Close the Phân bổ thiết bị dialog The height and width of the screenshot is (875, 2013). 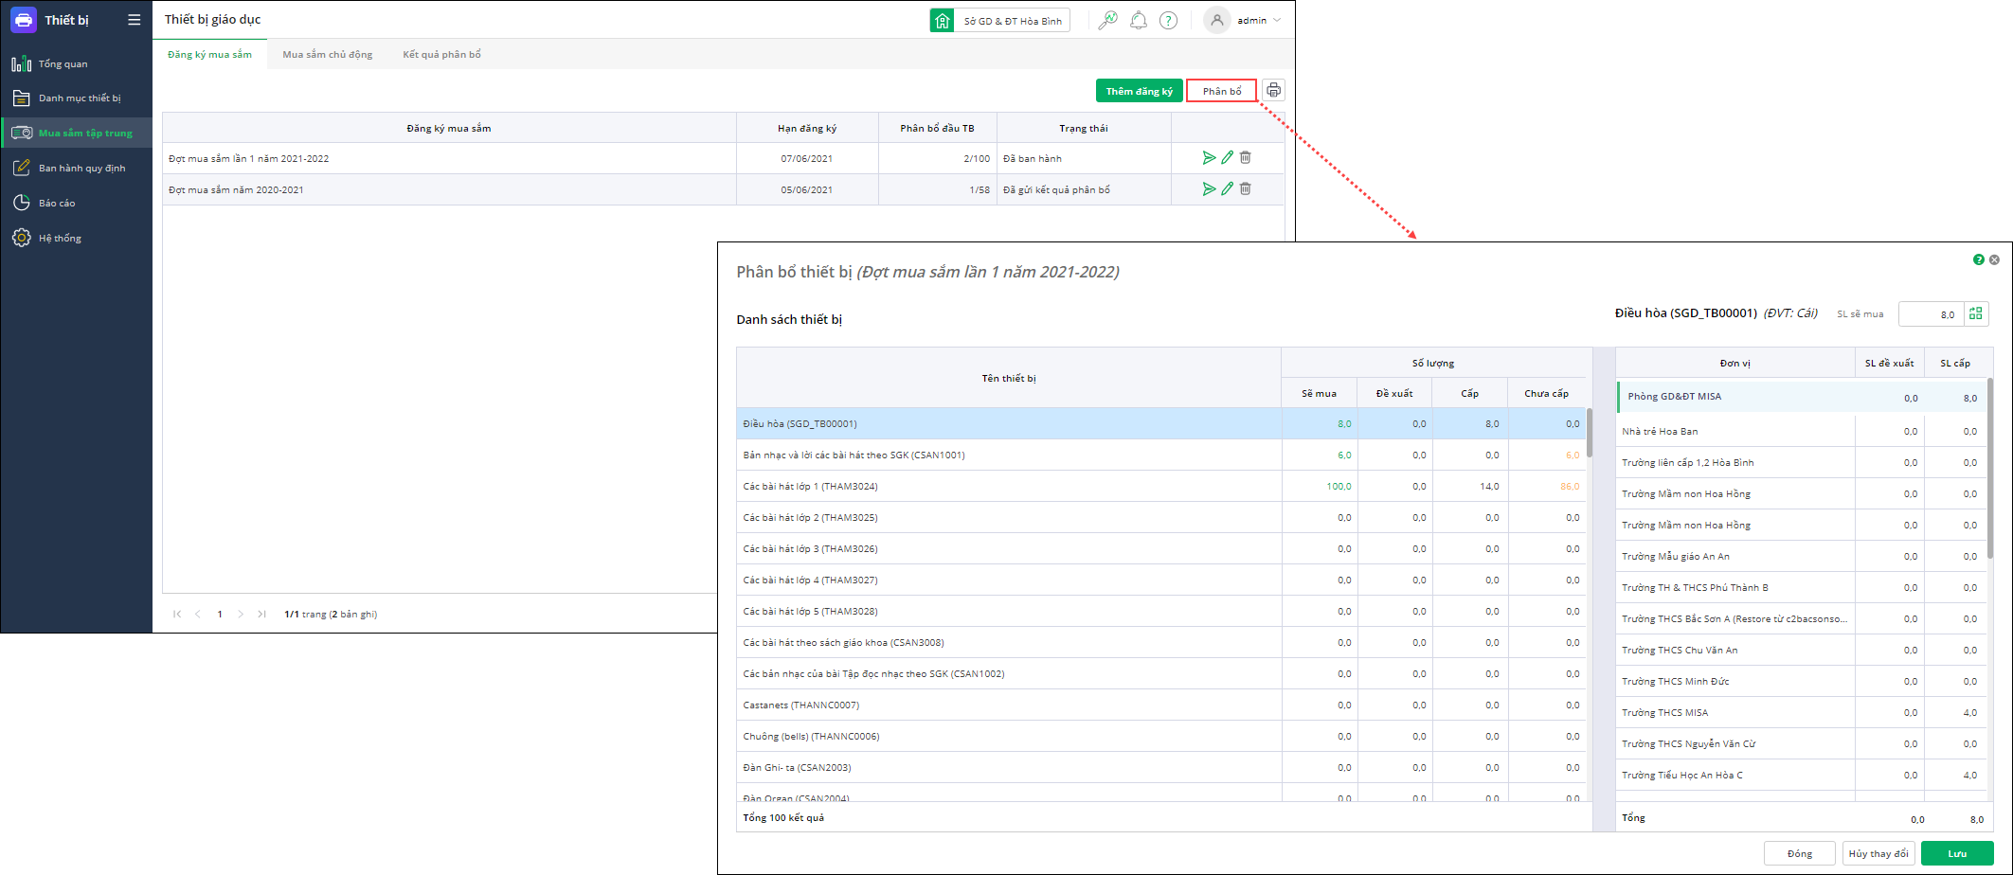point(1994,259)
